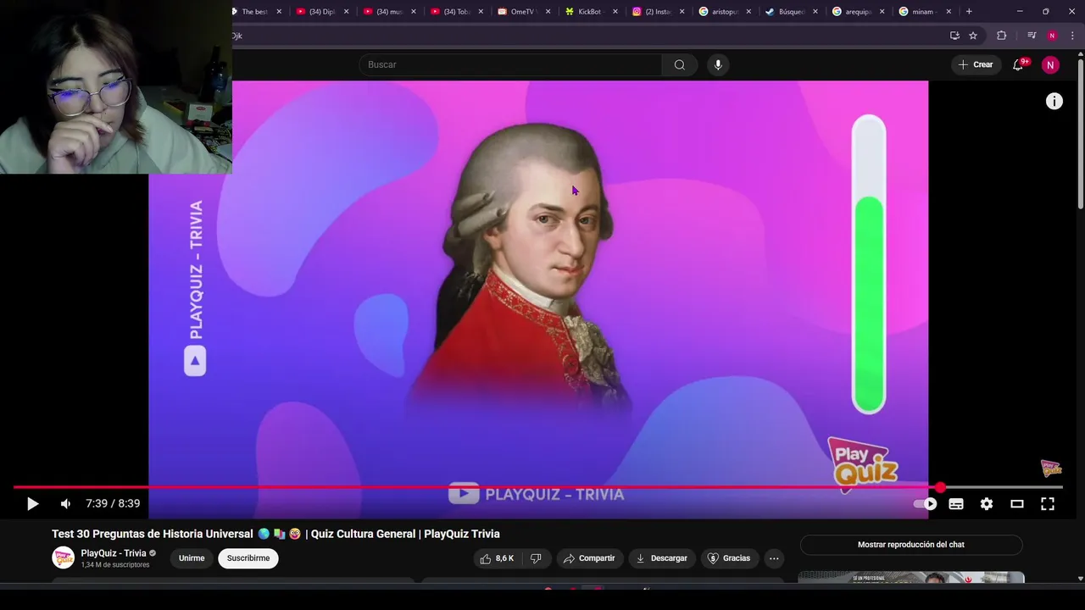Click the Buscar search field
The image size is (1085, 610).
[x=510, y=64]
